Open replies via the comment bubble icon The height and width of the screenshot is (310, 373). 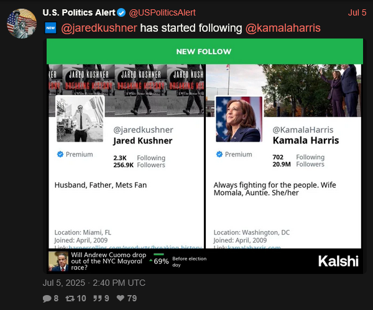tap(47, 298)
